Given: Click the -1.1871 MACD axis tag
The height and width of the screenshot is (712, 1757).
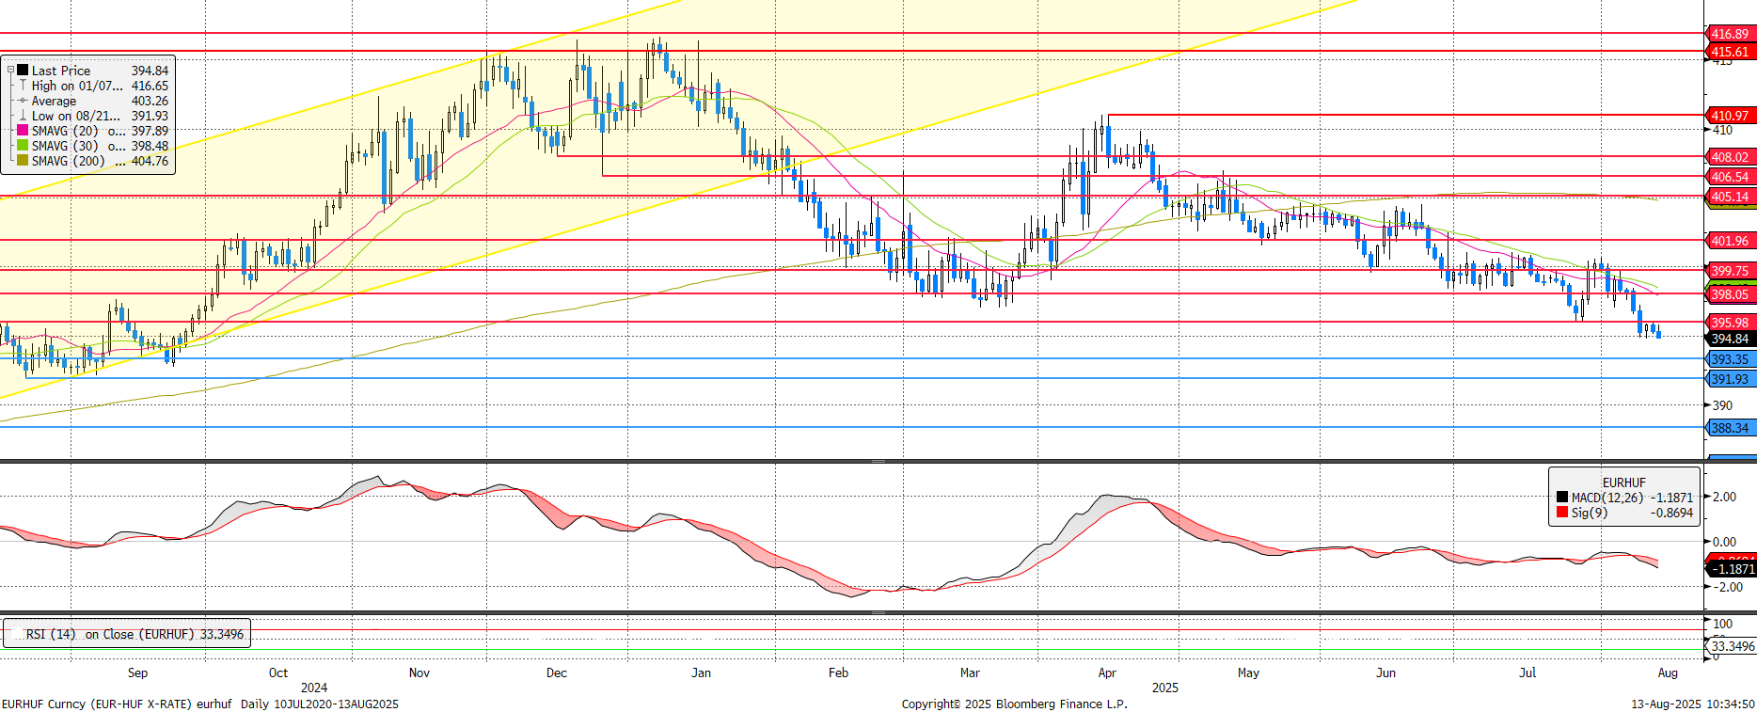Looking at the screenshot, I should (x=1732, y=569).
